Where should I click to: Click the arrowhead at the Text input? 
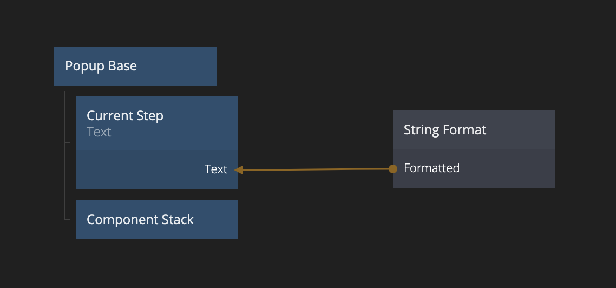click(238, 170)
